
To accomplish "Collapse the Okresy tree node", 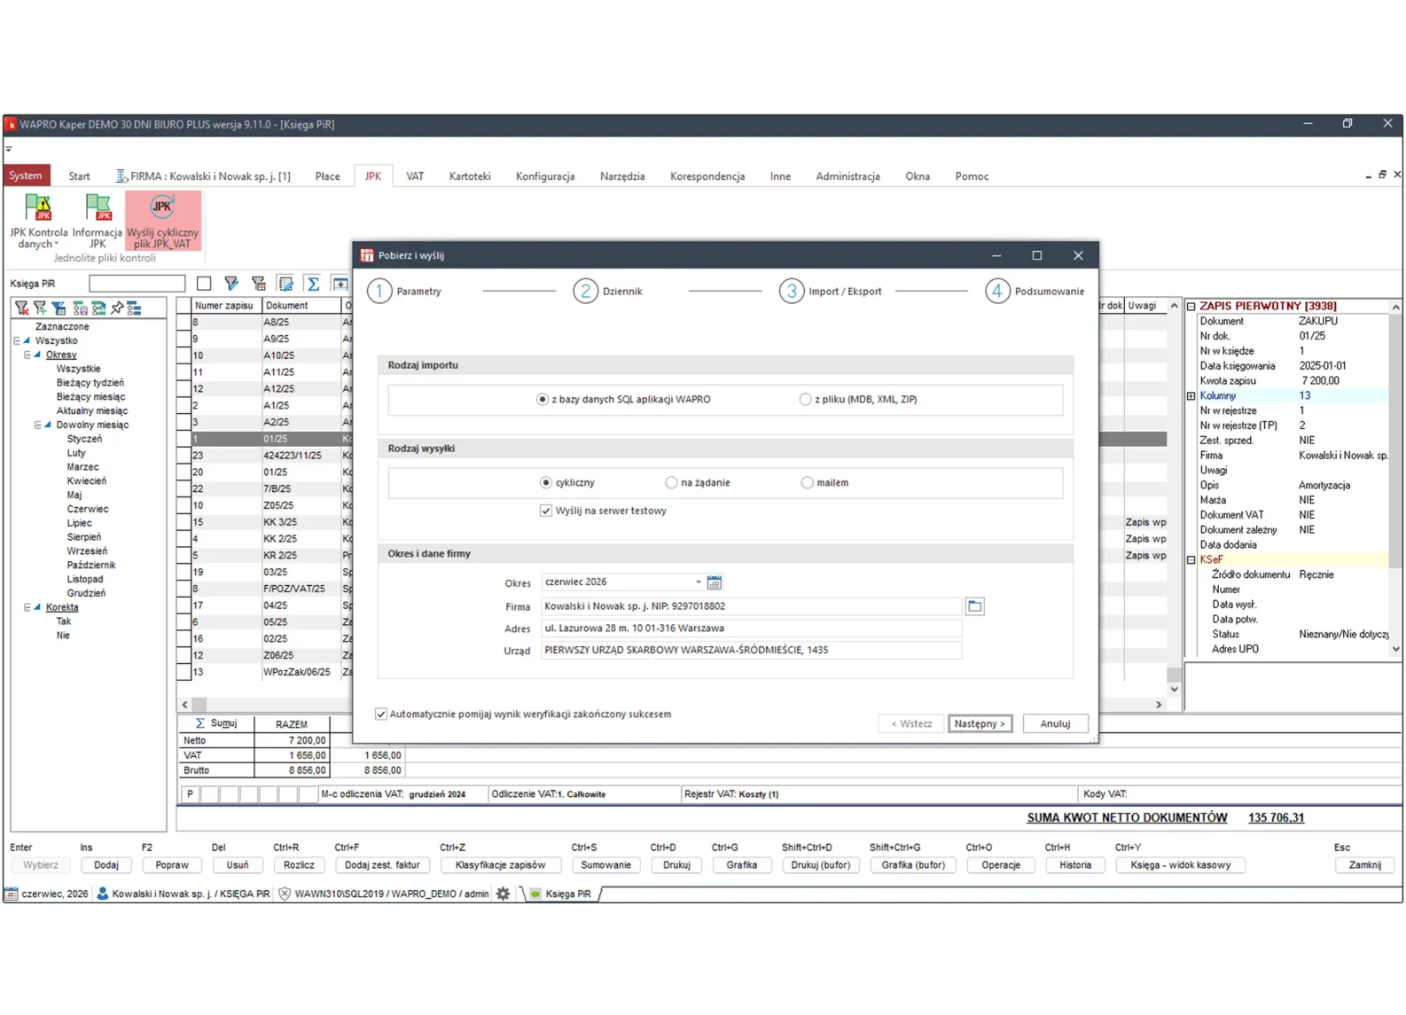I will [x=27, y=355].
